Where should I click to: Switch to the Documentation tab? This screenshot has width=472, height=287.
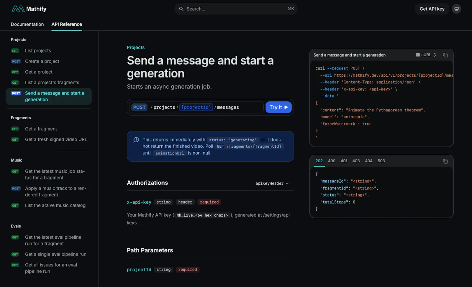pos(27,24)
